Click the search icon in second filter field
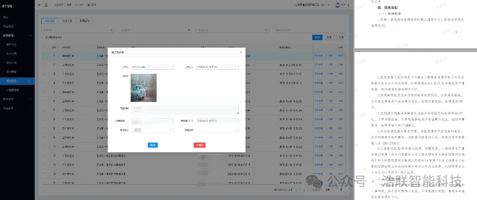The image size is (477, 200). [189, 30]
